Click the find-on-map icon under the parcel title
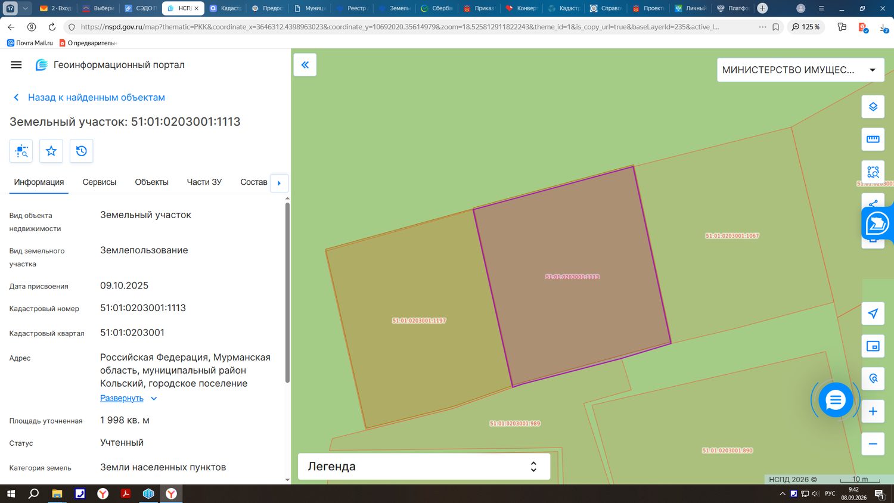The image size is (894, 503). [x=21, y=151]
